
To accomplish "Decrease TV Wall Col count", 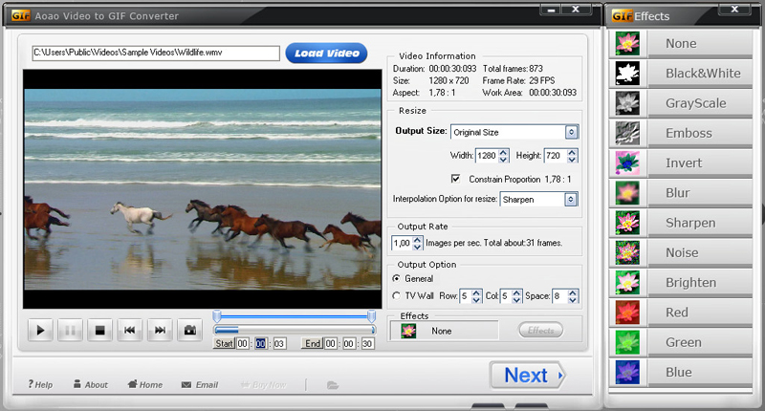I will [516, 299].
